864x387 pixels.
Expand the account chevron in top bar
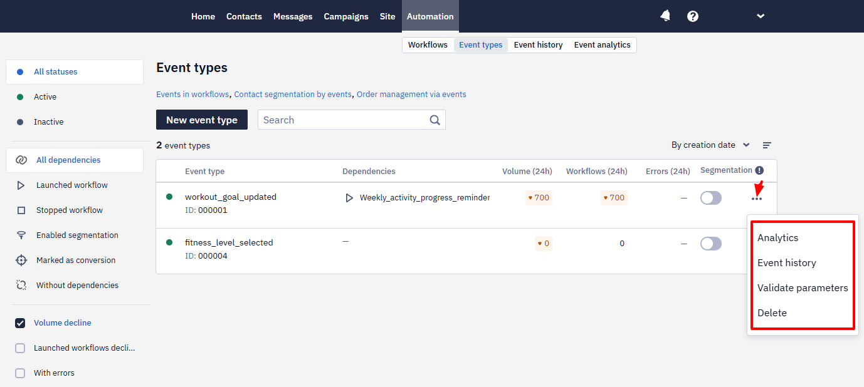coord(761,16)
